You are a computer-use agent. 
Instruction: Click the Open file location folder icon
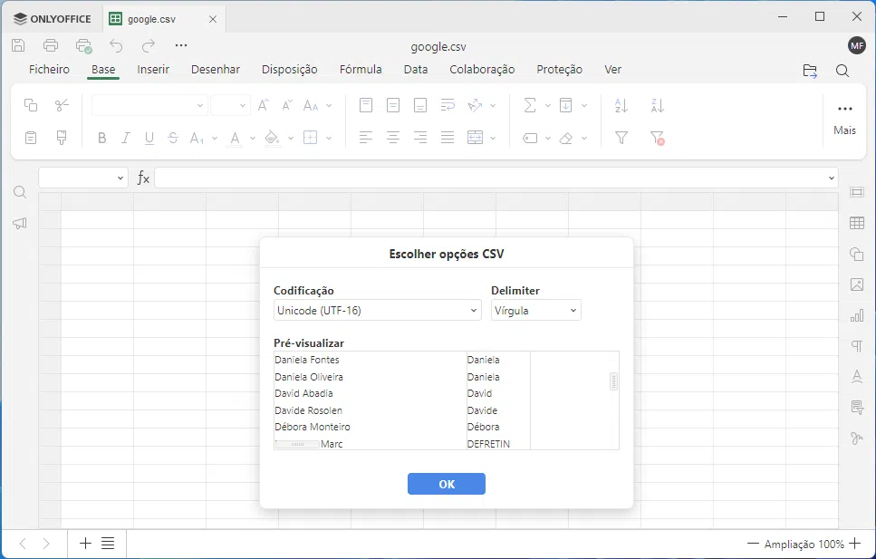[x=810, y=71]
